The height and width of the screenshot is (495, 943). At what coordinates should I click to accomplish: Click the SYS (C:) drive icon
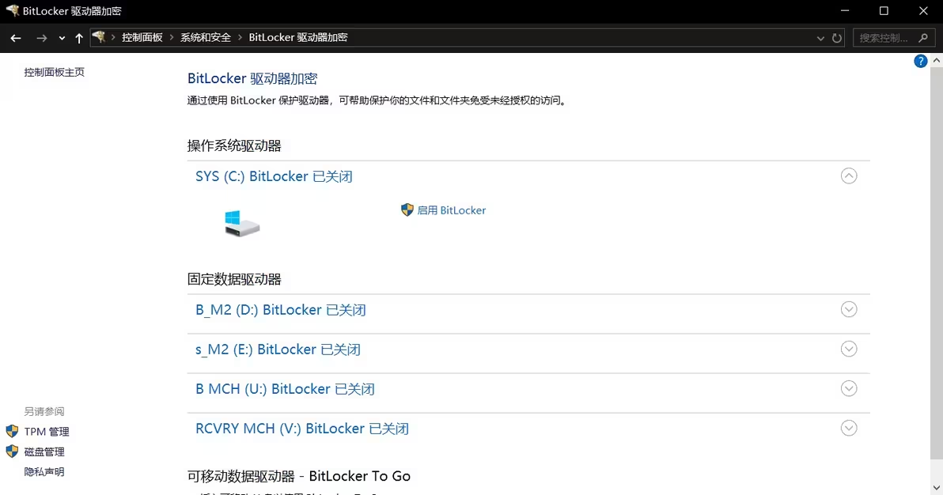[x=242, y=224]
